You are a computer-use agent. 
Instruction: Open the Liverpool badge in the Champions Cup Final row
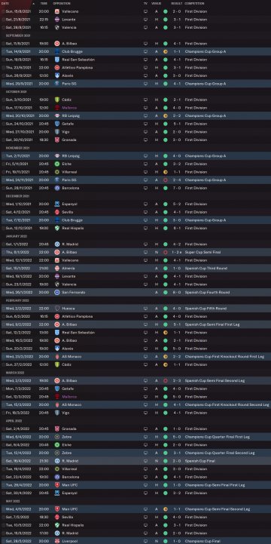57,541
